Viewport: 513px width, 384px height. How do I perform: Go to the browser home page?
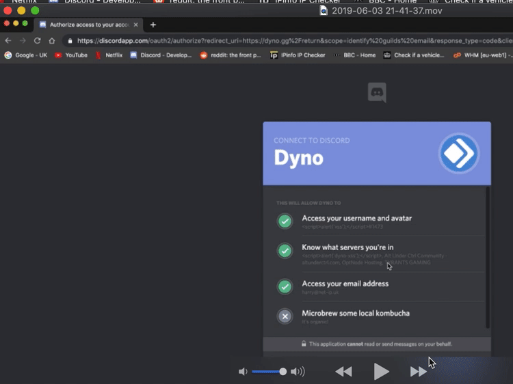pyautogui.click(x=52, y=41)
